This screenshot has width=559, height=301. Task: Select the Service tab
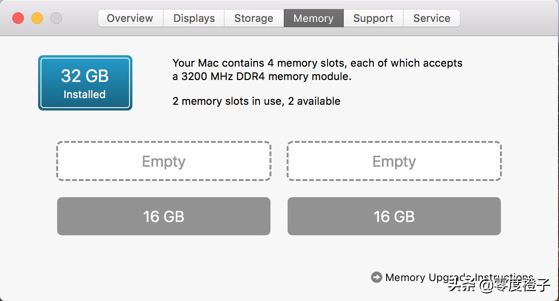[x=431, y=18]
